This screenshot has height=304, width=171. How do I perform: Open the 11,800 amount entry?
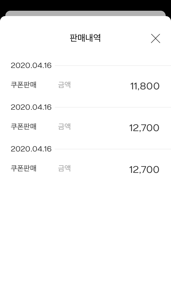point(145,86)
